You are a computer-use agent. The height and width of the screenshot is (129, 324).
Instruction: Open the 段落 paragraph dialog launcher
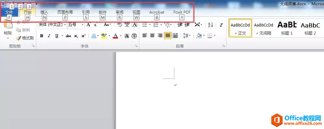[x=223, y=46]
